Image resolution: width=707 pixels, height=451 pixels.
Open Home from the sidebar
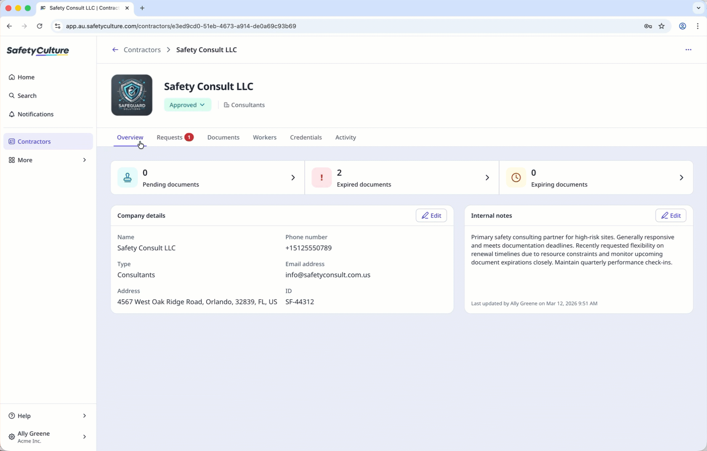point(48,77)
